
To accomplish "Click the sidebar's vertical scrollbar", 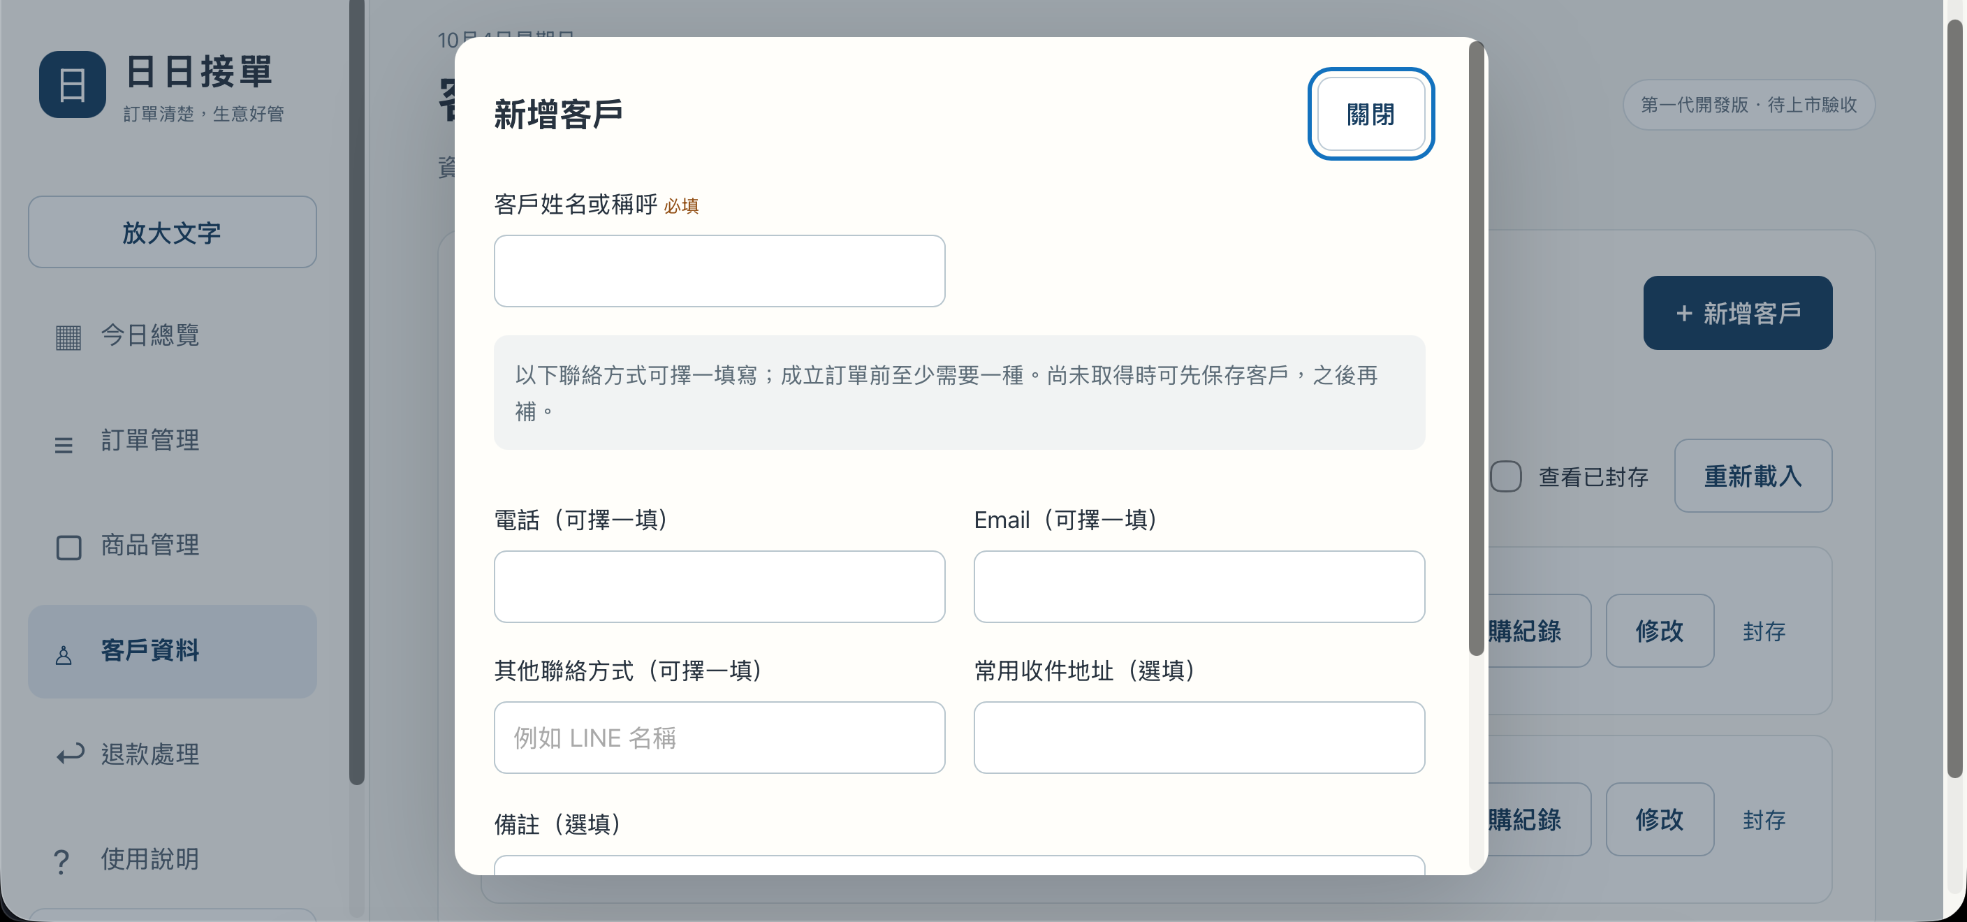I will click(x=357, y=392).
